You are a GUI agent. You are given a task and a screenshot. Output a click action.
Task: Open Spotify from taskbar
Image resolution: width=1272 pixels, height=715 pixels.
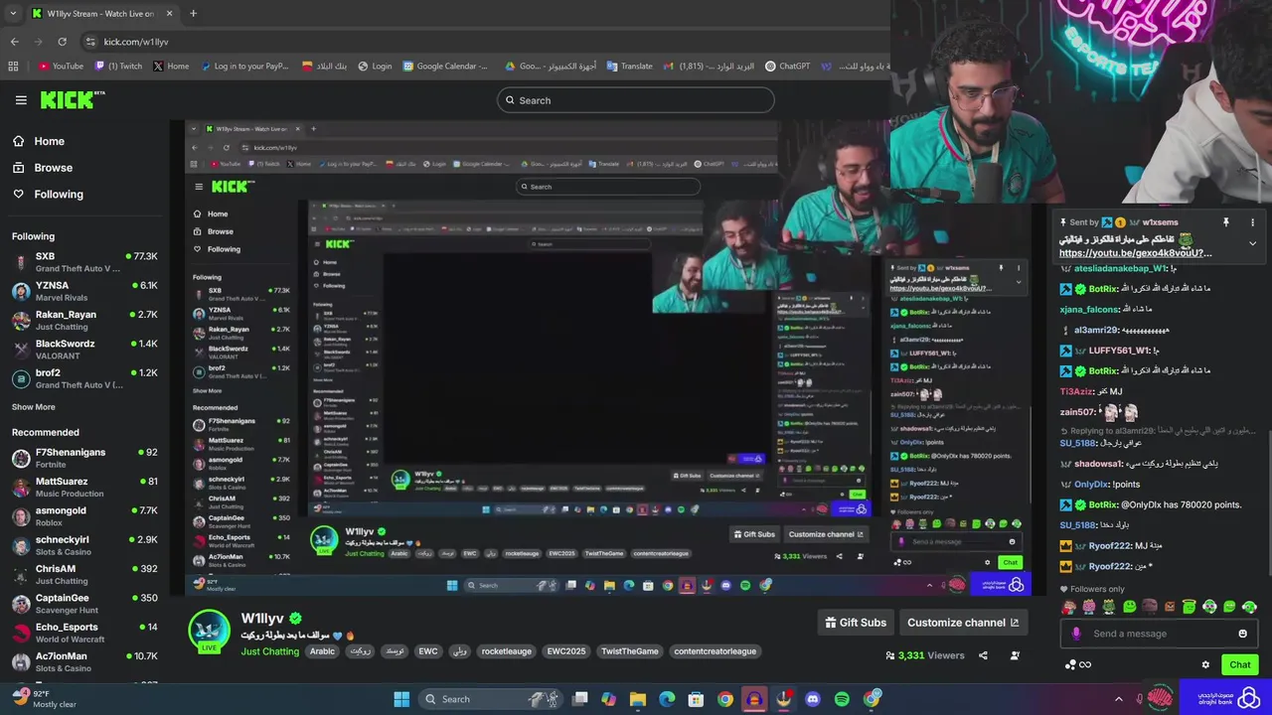point(842,699)
